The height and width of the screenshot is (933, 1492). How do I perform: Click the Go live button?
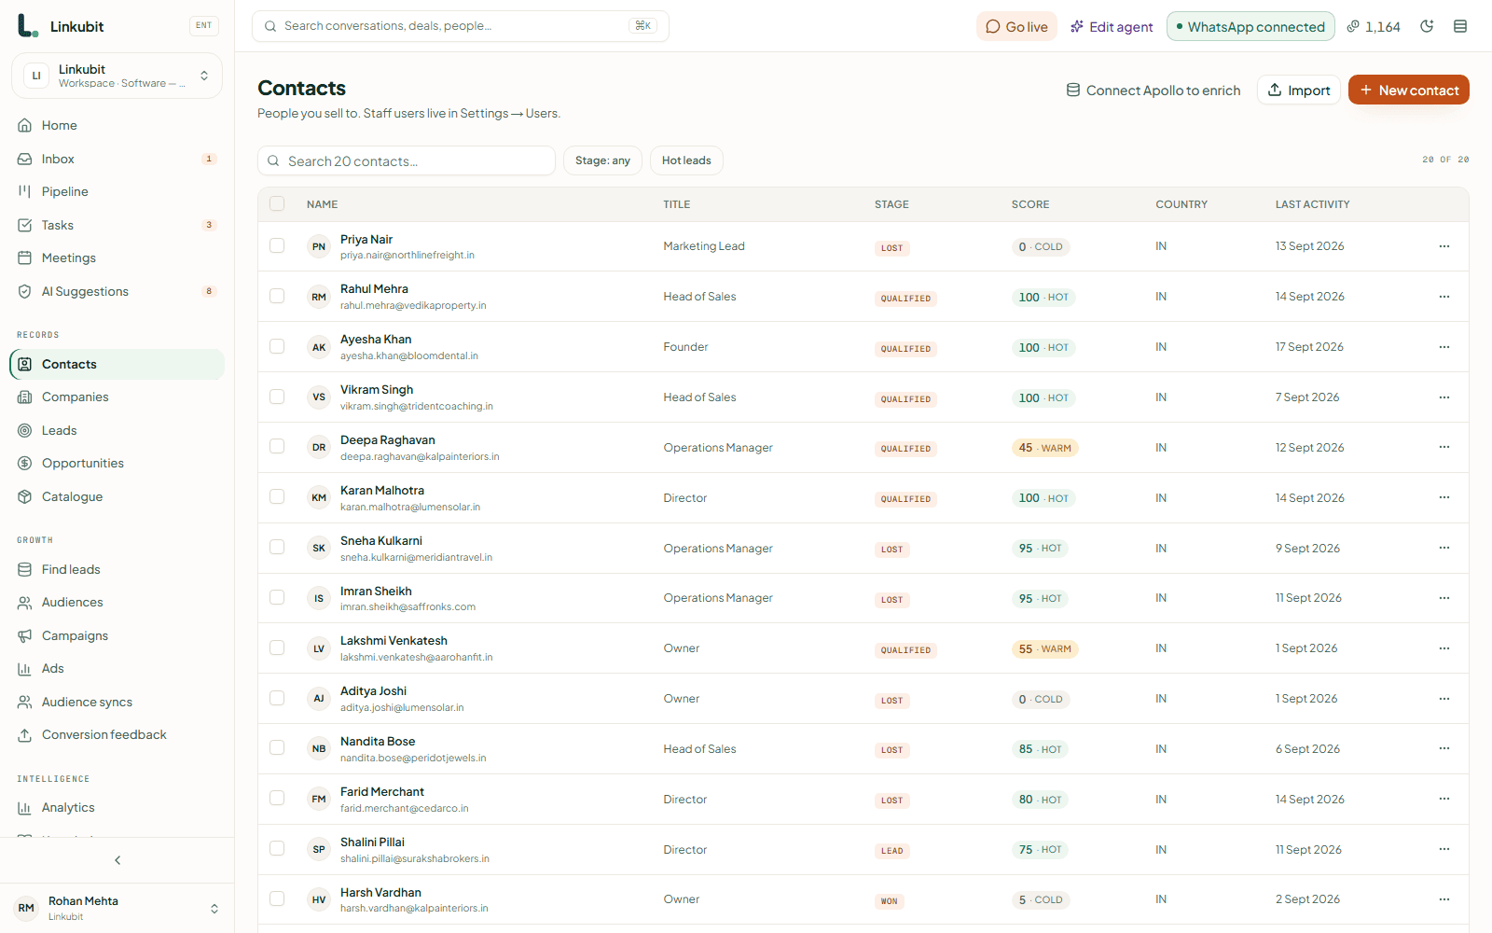1016,26
